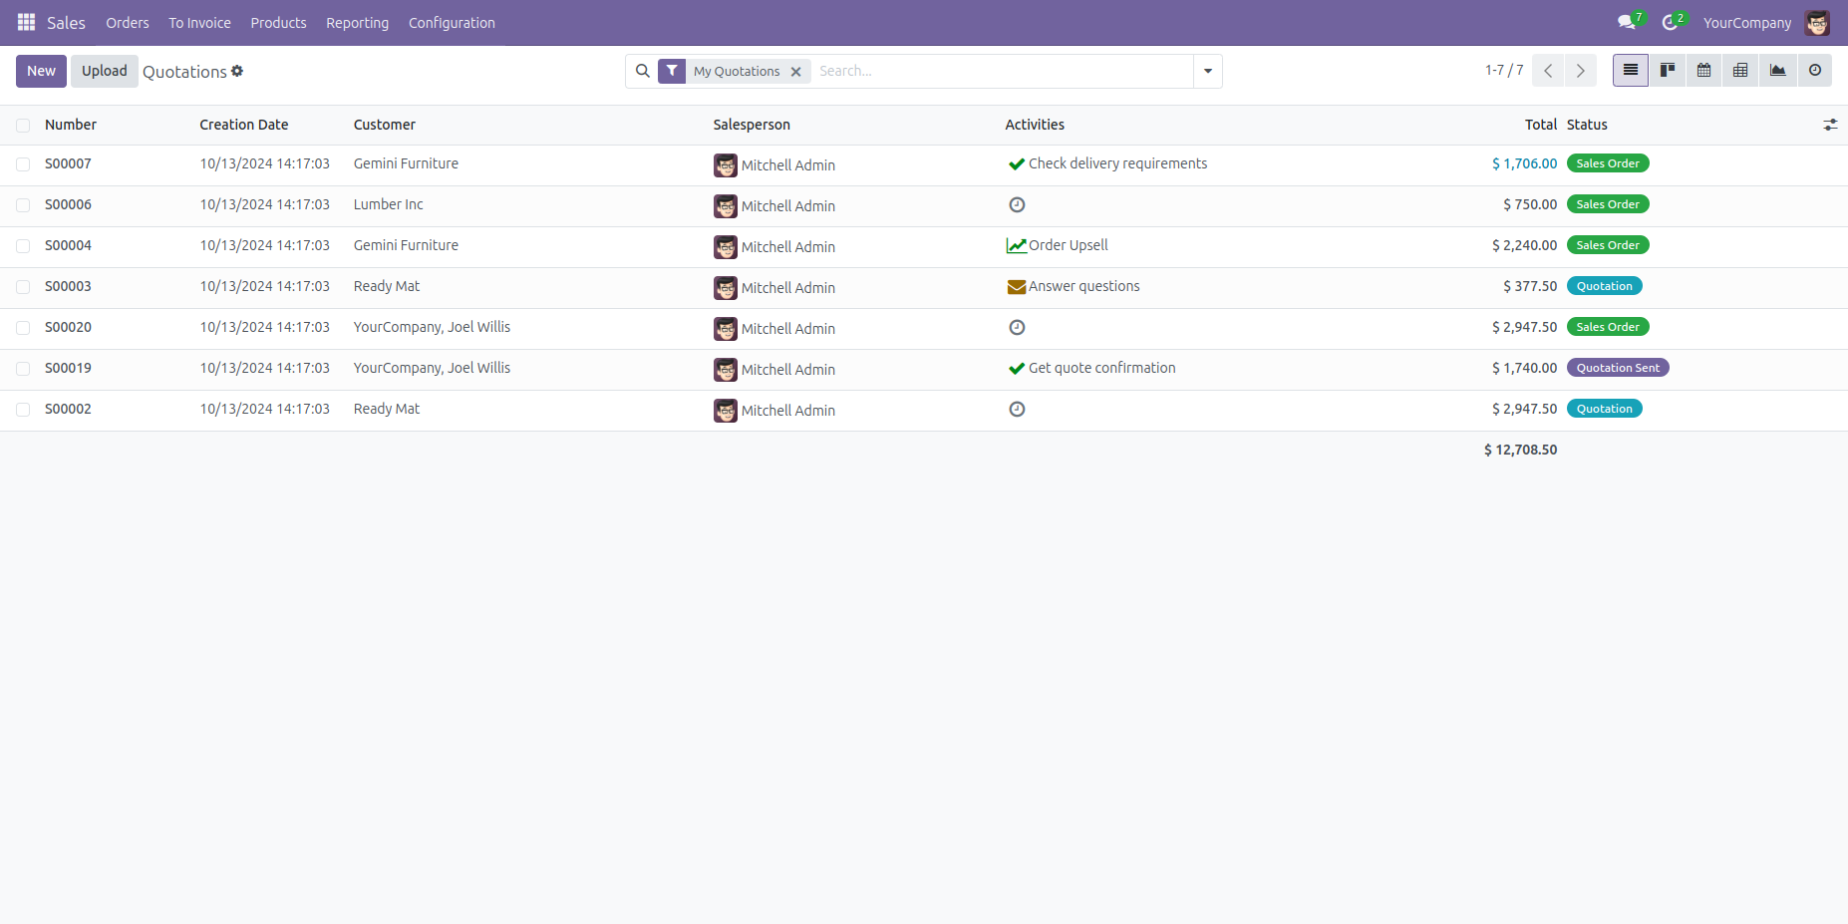Viewport: 1848px width, 924px height.
Task: Open the optional columns settings dropdown
Action: pyautogui.click(x=1830, y=125)
